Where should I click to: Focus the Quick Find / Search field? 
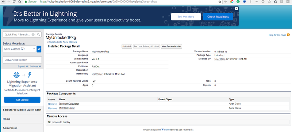[22, 35]
